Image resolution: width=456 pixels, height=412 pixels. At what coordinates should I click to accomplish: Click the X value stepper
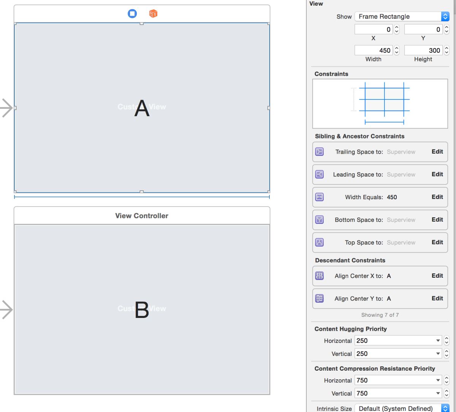(397, 29)
